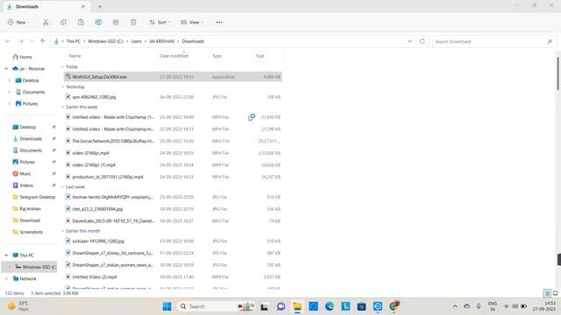Switch to details view layout icon

[547, 293]
